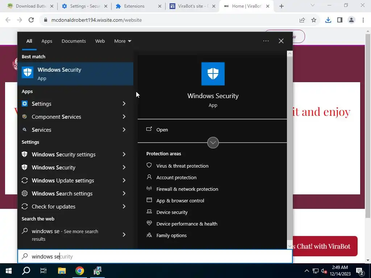This screenshot has width=371, height=278.
Task: Open Windows Update settings result
Action: point(68,180)
